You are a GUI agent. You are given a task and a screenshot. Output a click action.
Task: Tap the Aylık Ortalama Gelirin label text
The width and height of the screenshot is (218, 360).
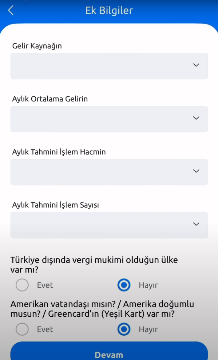(x=50, y=99)
